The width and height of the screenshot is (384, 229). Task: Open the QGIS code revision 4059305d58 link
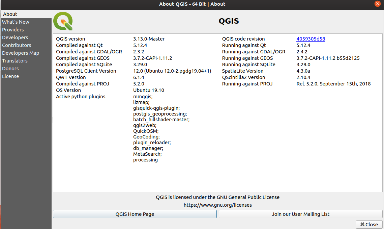tap(311, 39)
